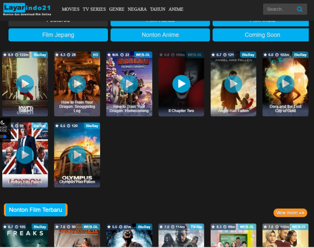Go to MOVIES section
Screen dimensions: 314x248
point(71,9)
